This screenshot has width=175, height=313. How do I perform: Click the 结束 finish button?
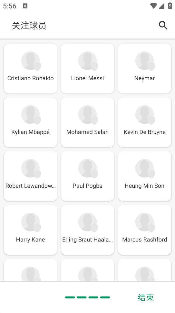(146, 297)
